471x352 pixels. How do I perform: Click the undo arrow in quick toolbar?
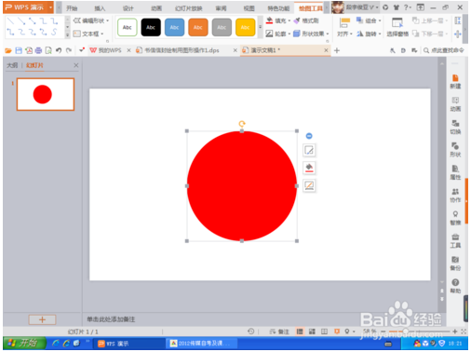click(x=59, y=50)
